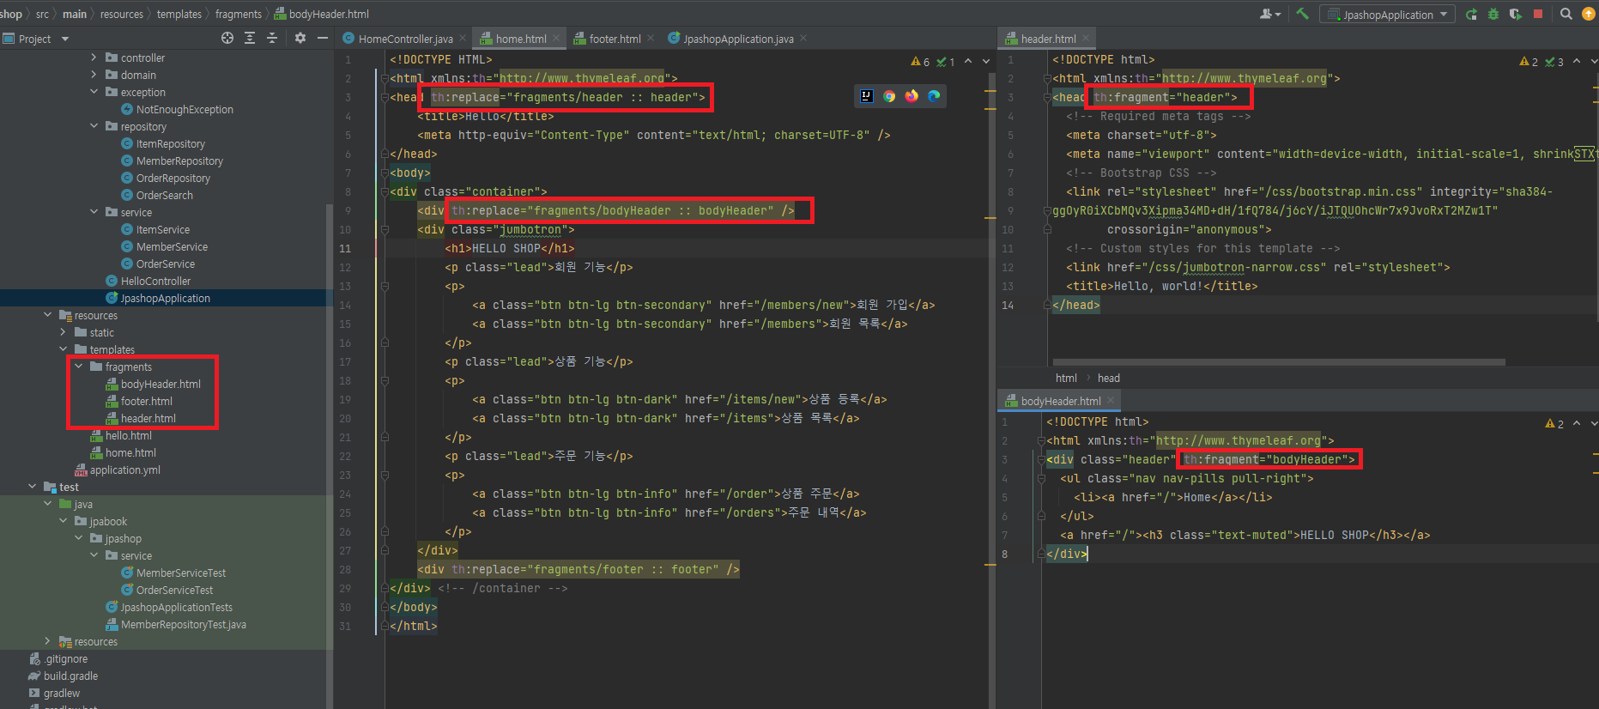Image resolution: width=1599 pixels, height=709 pixels.
Task: Expand the static folder
Action: point(64,332)
